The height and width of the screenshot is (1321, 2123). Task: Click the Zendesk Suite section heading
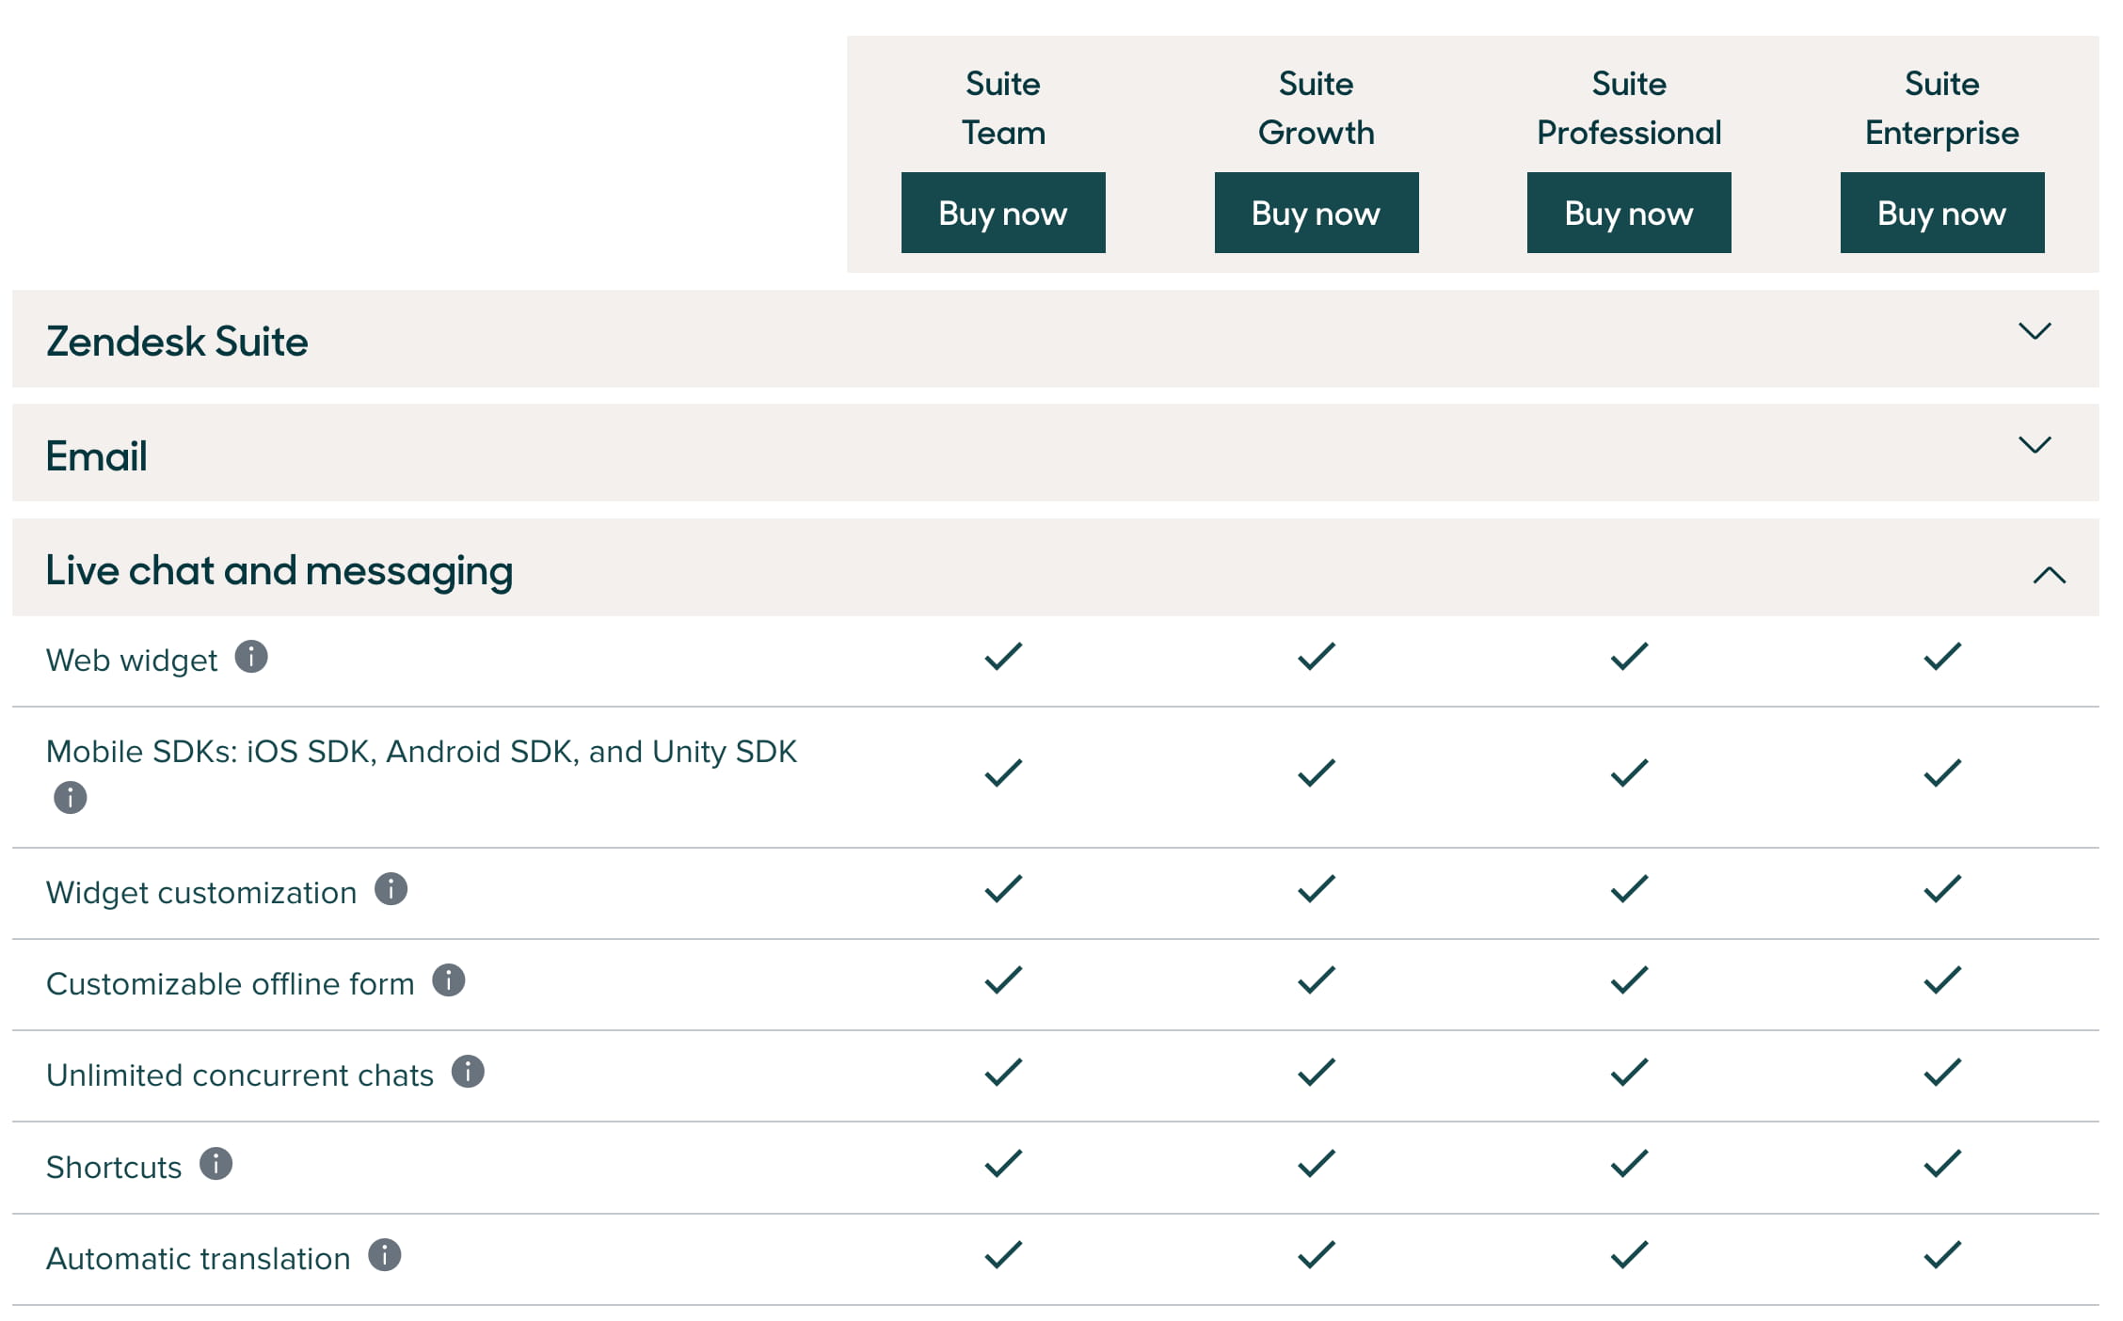[177, 341]
